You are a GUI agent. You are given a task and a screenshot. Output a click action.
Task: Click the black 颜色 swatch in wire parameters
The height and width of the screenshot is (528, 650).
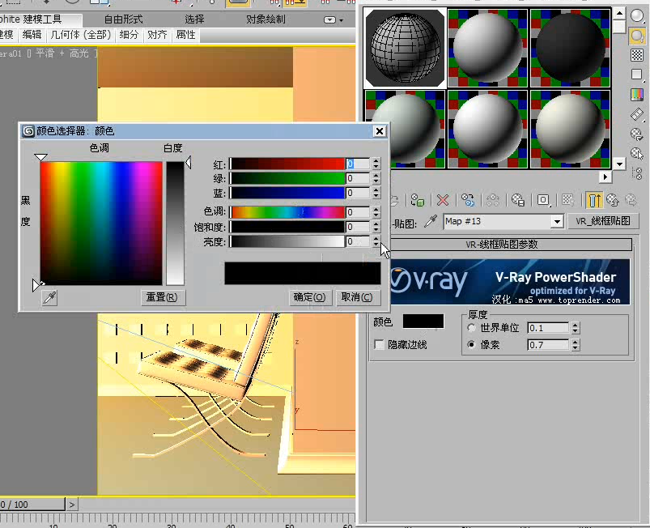click(423, 321)
